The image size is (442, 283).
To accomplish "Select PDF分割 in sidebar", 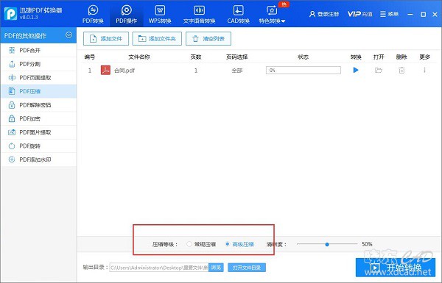I will pyautogui.click(x=38, y=64).
